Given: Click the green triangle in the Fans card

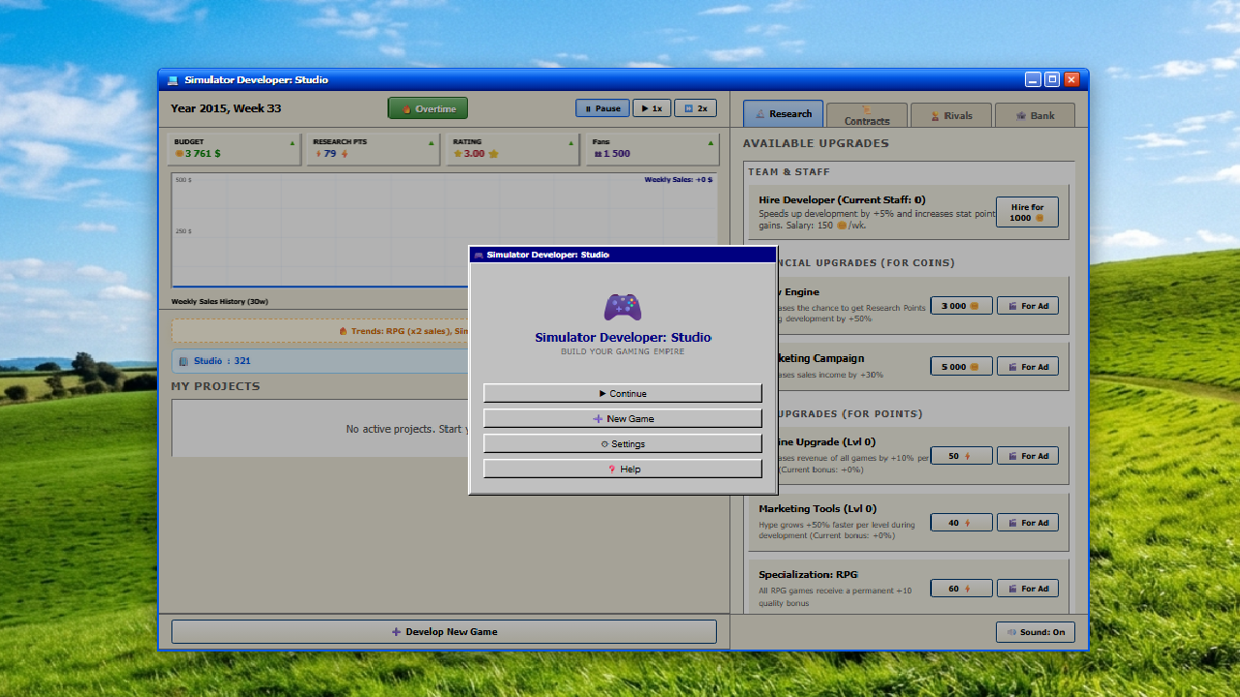Looking at the screenshot, I should click(x=711, y=142).
